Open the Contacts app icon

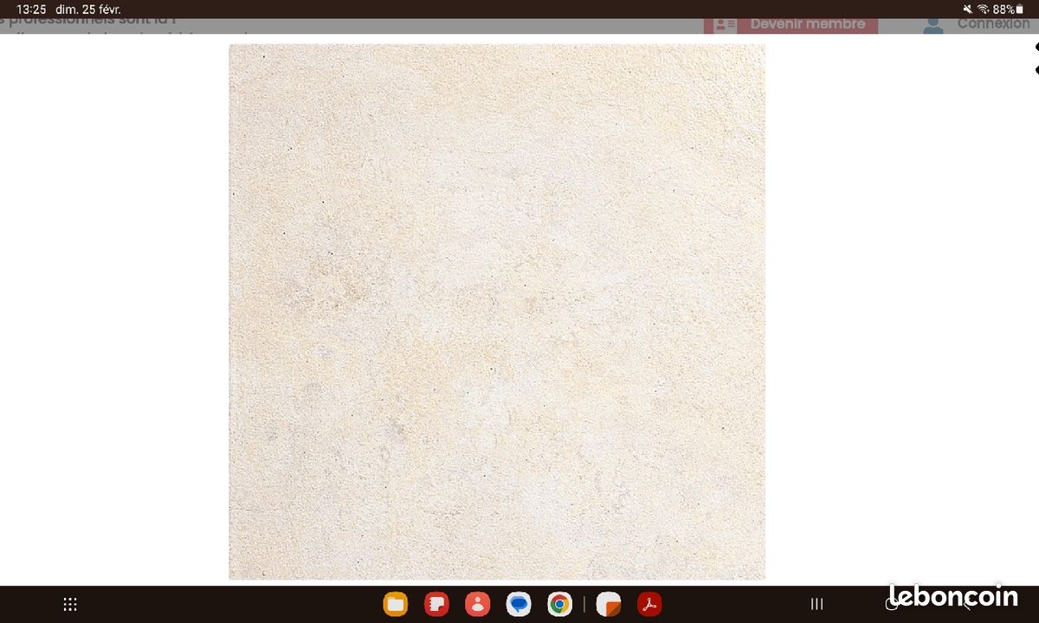477,604
